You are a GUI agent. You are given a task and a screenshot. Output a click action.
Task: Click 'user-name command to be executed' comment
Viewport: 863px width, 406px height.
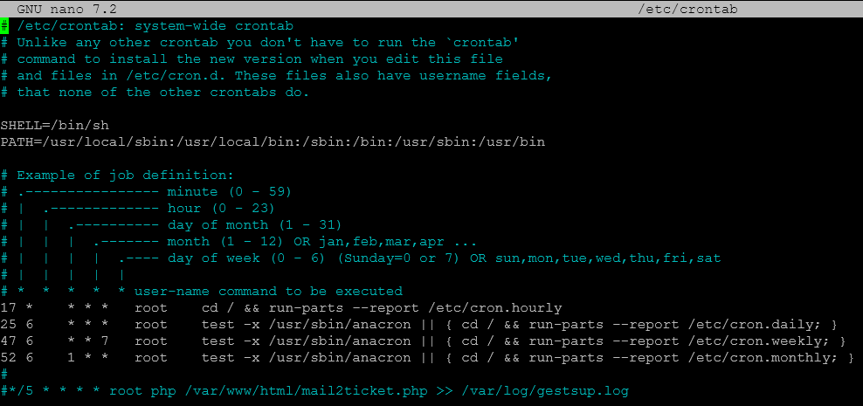pos(268,292)
